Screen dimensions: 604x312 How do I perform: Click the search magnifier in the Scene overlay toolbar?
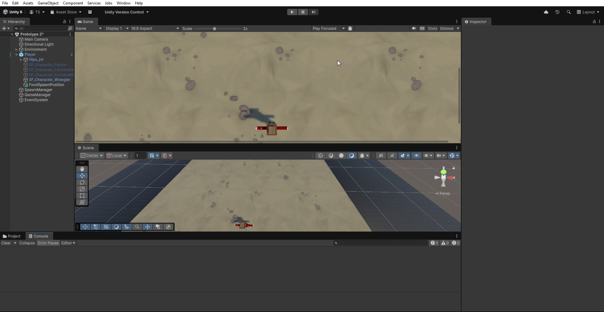pos(137,227)
